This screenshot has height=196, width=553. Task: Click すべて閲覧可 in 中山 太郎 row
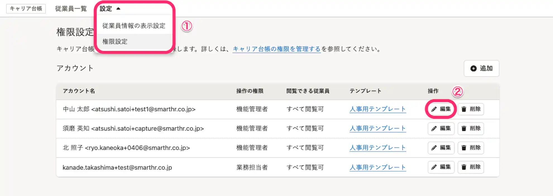305,109
